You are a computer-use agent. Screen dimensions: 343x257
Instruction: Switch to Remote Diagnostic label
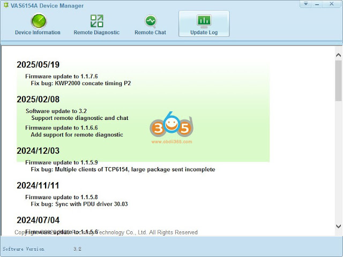coord(96,32)
